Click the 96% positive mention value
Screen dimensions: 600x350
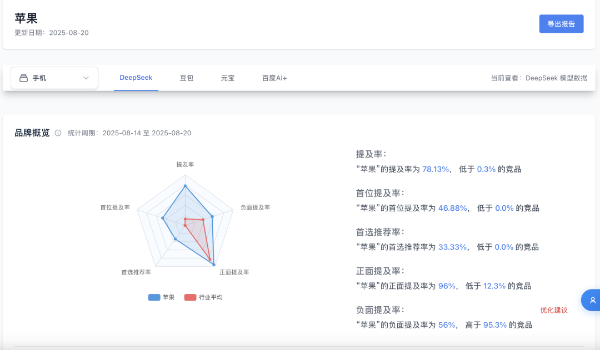pyautogui.click(x=447, y=286)
